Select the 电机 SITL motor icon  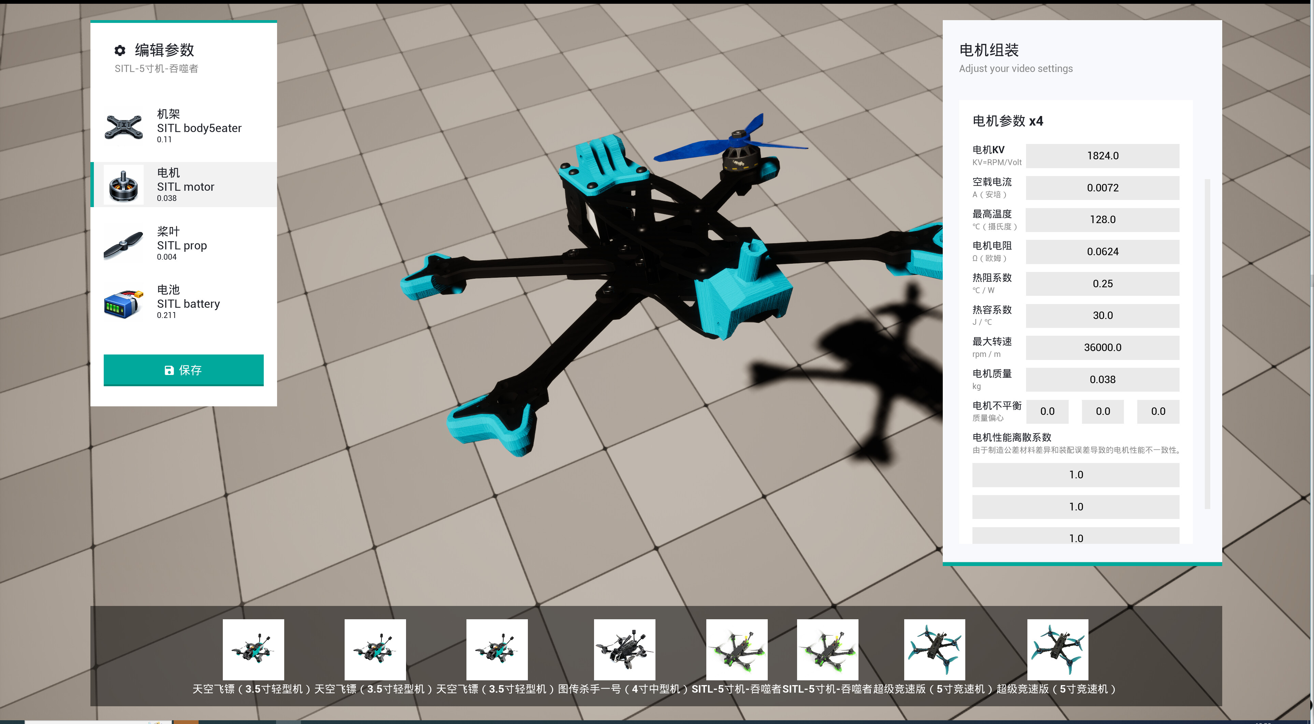[124, 185]
